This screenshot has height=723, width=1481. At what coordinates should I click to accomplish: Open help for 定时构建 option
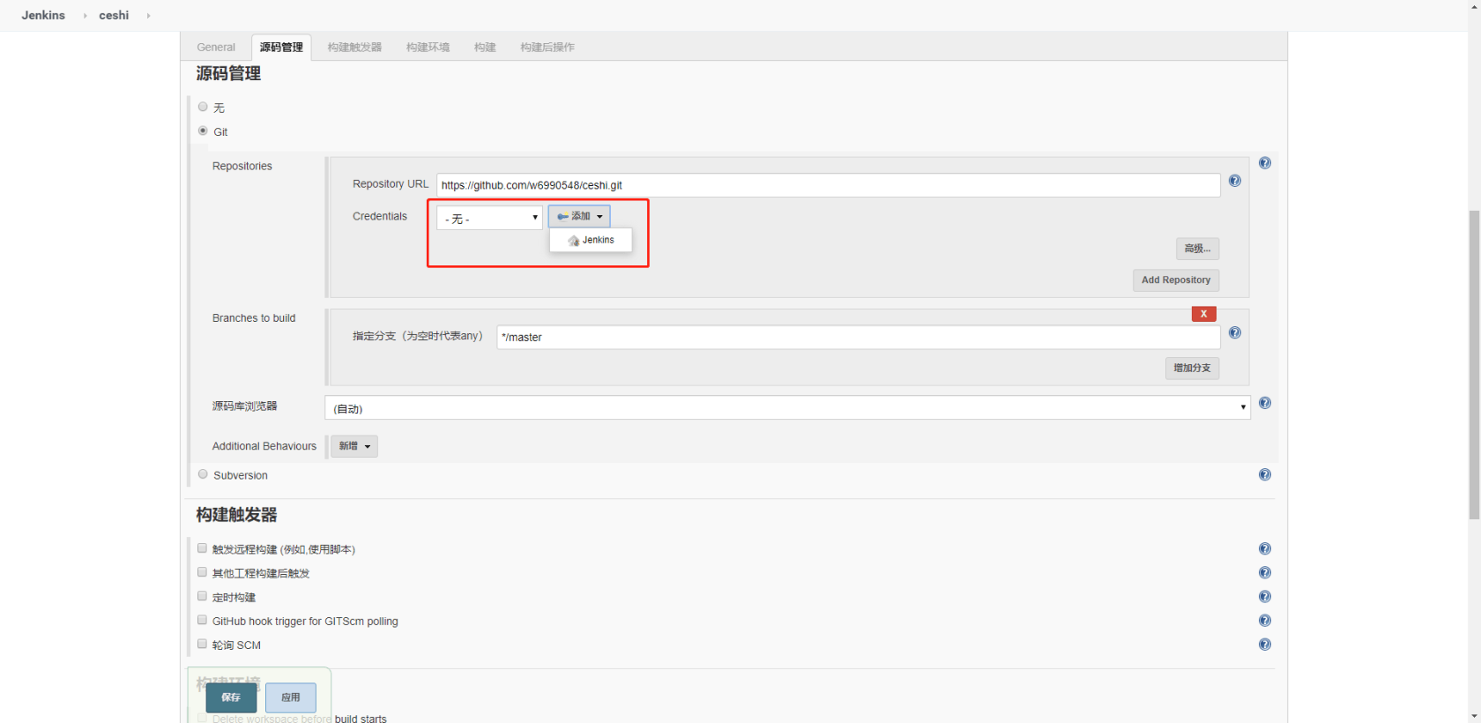pyautogui.click(x=1265, y=597)
